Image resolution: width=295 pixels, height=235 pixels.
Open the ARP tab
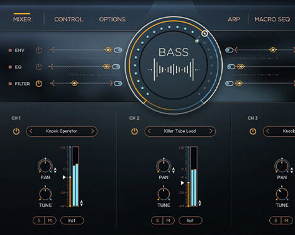pyautogui.click(x=233, y=20)
